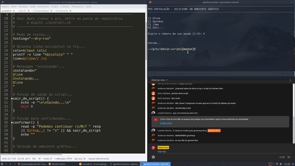The width and height of the screenshot is (295, 166).
Task: Open the Pesquisar menu in Geany
Action: pos(24,6)
